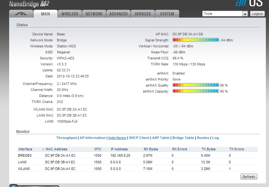Open the Ubiquiti logo tab
The height and width of the screenshot is (187, 269).
tap(21, 14)
